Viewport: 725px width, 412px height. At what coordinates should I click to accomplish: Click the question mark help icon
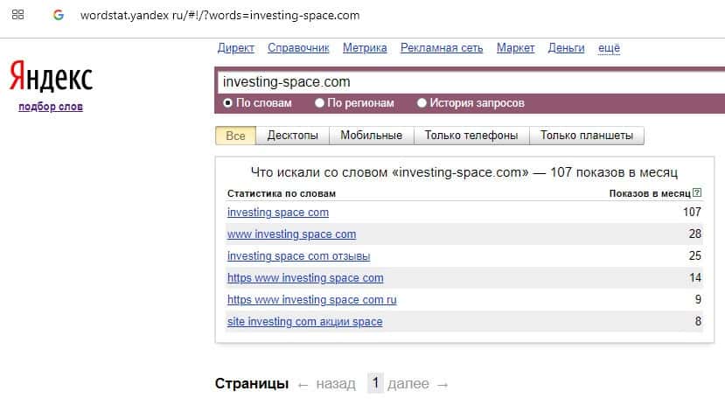click(x=696, y=193)
